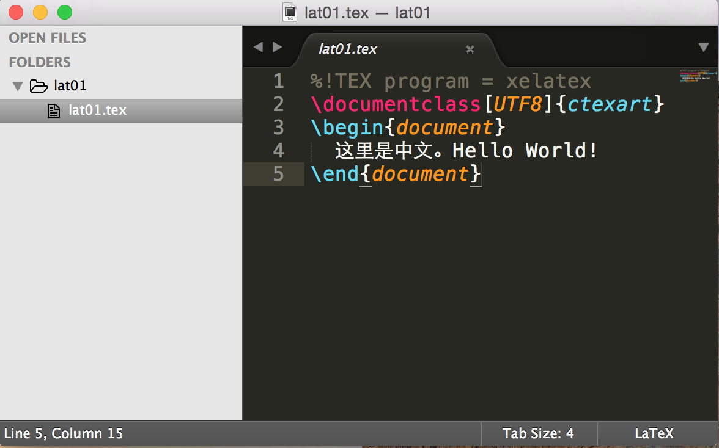719x448 pixels.
Task: Minimize window with yellow button
Action: (40, 12)
